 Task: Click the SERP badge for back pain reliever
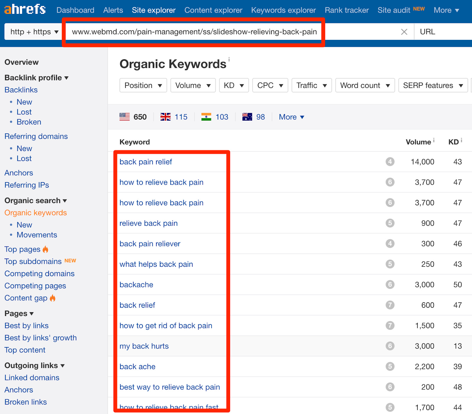coord(390,244)
